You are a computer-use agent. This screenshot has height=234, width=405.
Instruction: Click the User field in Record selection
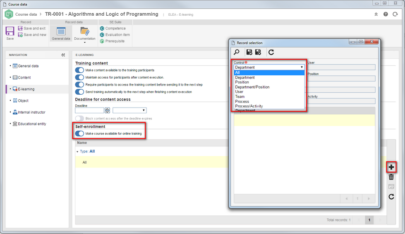341,67
